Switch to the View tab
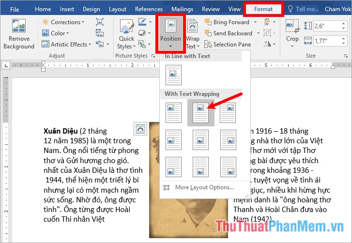Viewport: 352px width, 243px height. pos(234,9)
